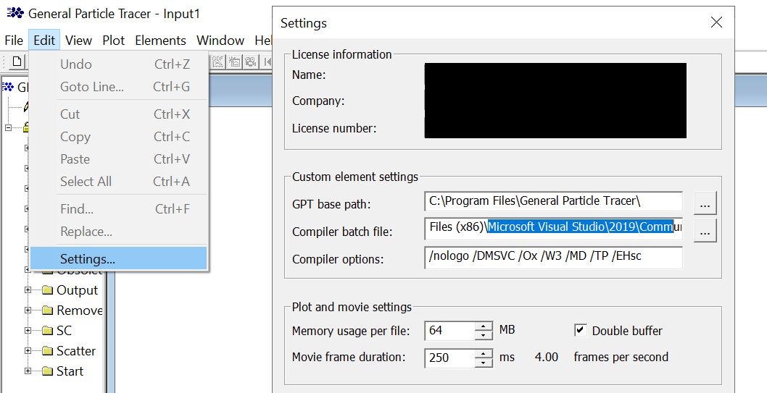Select the Output tree item label
Viewport: 767px width, 393px height.
78,290
